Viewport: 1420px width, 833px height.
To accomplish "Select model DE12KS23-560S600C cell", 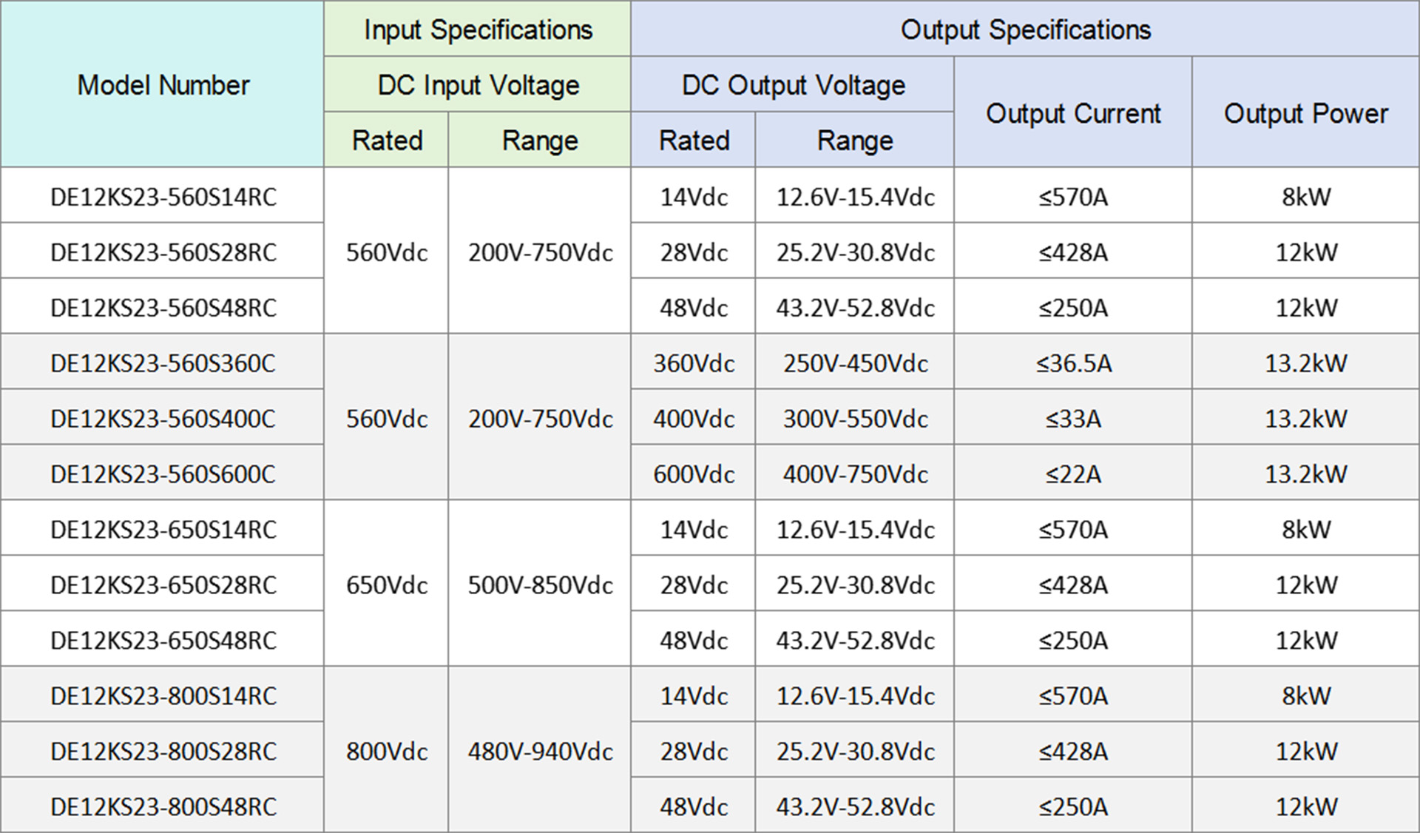I will pyautogui.click(x=163, y=473).
